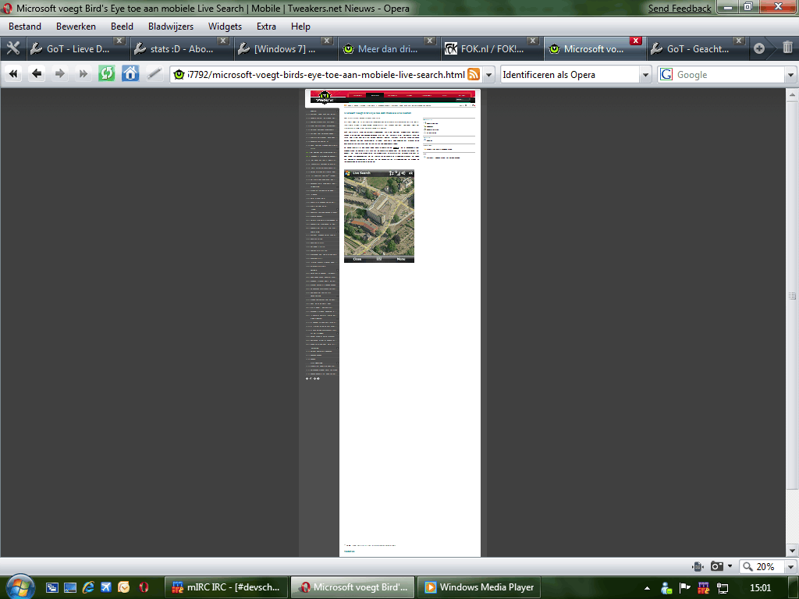Open the zoom percentage dropdown arrow
This screenshot has width=799, height=599.
click(790, 566)
